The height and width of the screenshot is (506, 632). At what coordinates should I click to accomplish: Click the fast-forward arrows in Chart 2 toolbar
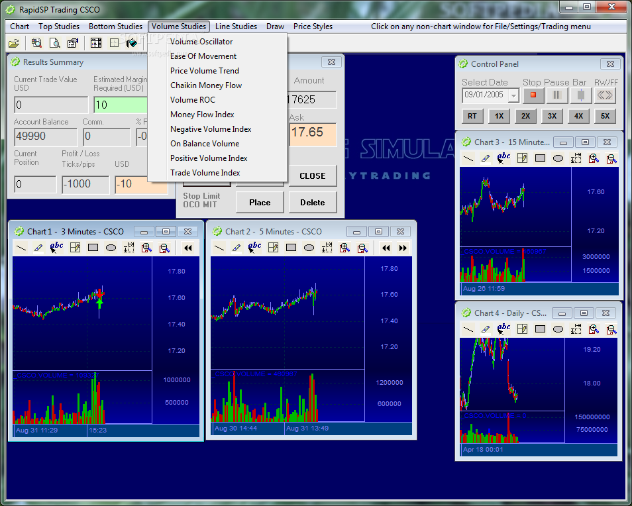(x=403, y=248)
